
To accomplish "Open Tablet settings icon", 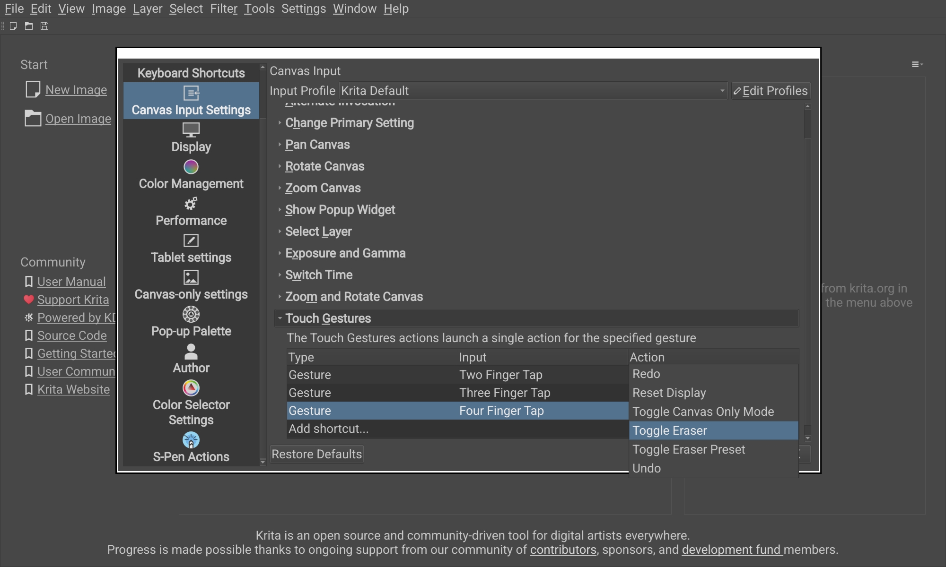I will (x=191, y=241).
